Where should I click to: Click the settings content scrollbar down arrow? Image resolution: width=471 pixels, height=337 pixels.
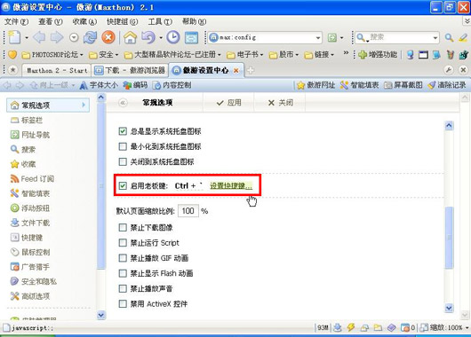tap(449, 308)
